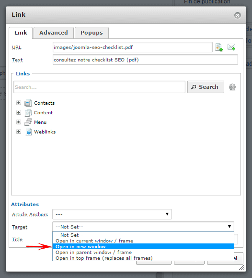Viewport: 252px width, 278px height.
Task: Click the Menu tree icon
Action: click(28, 122)
